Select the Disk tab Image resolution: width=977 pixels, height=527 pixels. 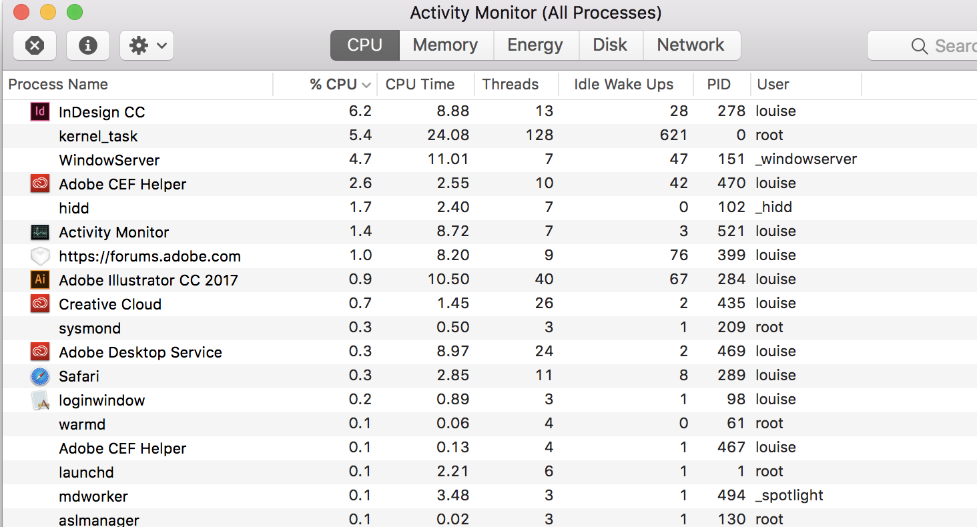point(610,45)
